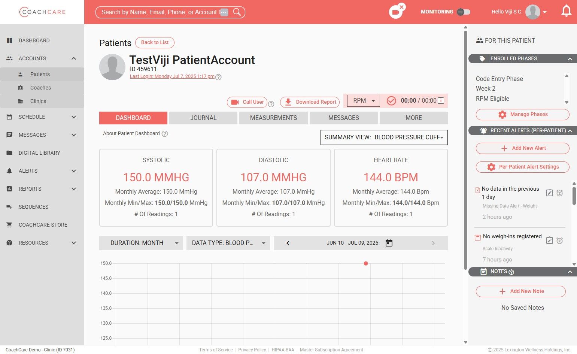Switch to the Measurements tab

273,118
